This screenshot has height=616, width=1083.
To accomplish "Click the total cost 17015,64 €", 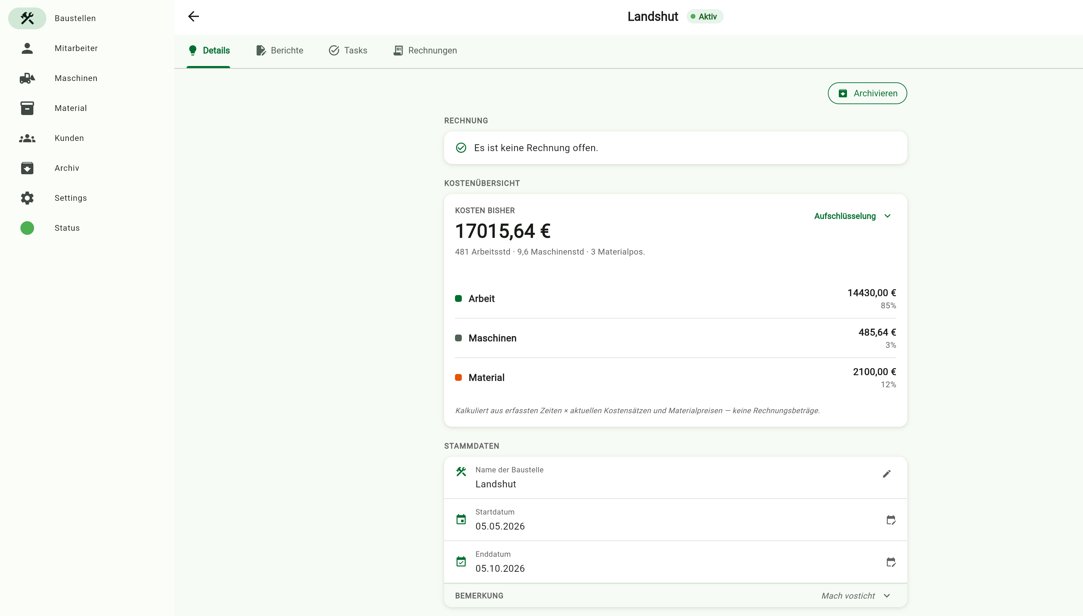I will point(503,231).
